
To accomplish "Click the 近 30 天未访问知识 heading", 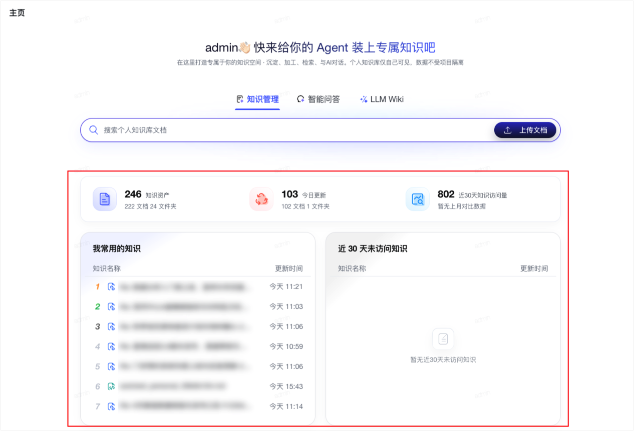I will (x=373, y=248).
